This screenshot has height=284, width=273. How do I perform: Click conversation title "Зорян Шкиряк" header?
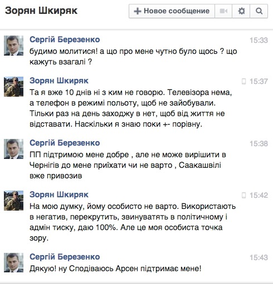41,11
